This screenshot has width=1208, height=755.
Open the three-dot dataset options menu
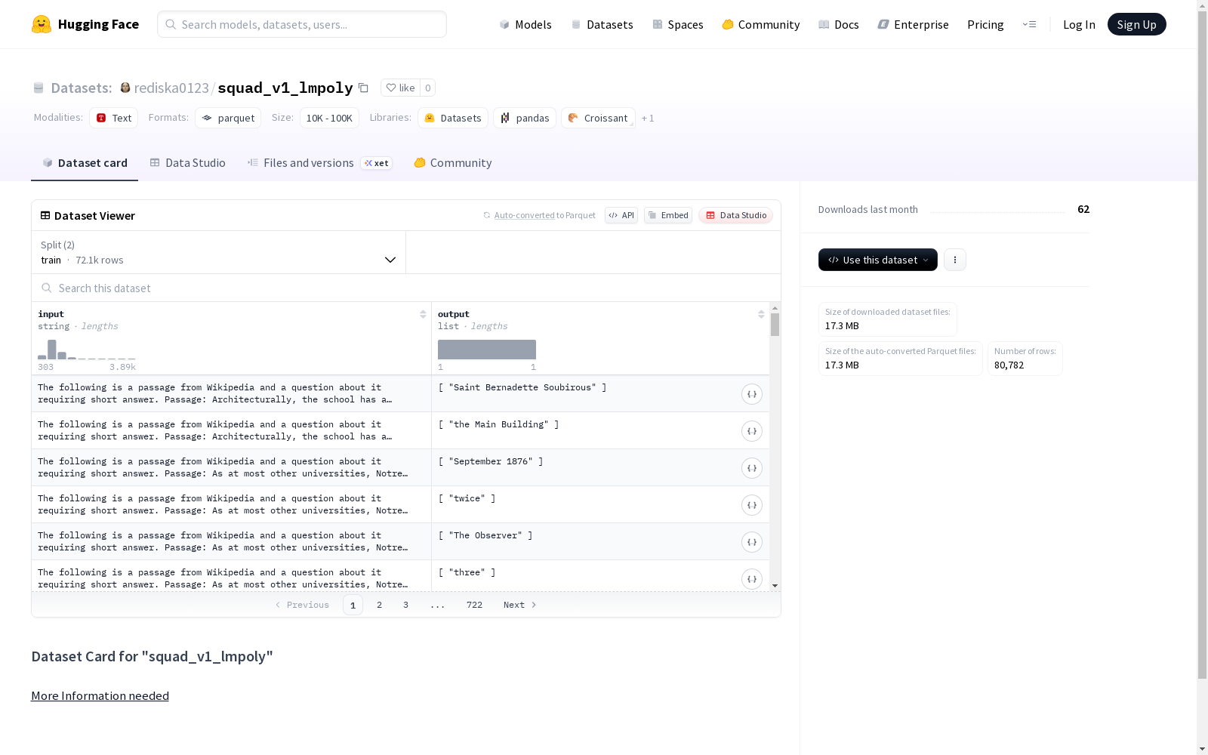(x=954, y=260)
